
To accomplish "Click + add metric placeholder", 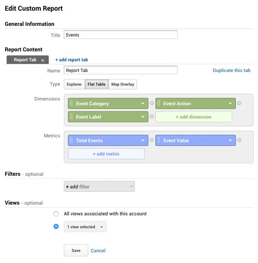I will point(106,154).
